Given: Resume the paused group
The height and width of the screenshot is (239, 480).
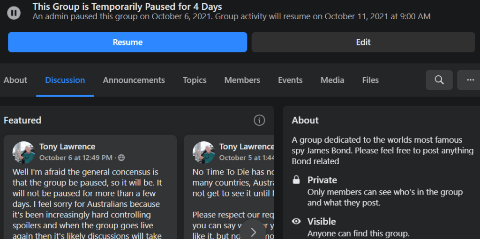Looking at the screenshot, I should [x=127, y=42].
